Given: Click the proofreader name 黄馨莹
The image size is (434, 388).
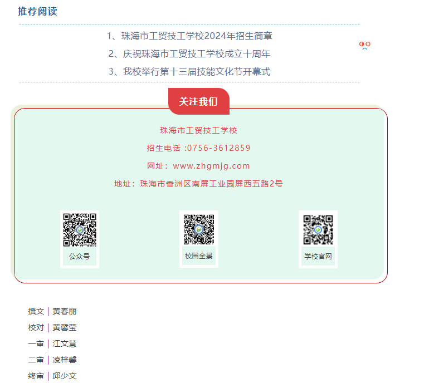Looking at the screenshot, I should click(x=65, y=327).
